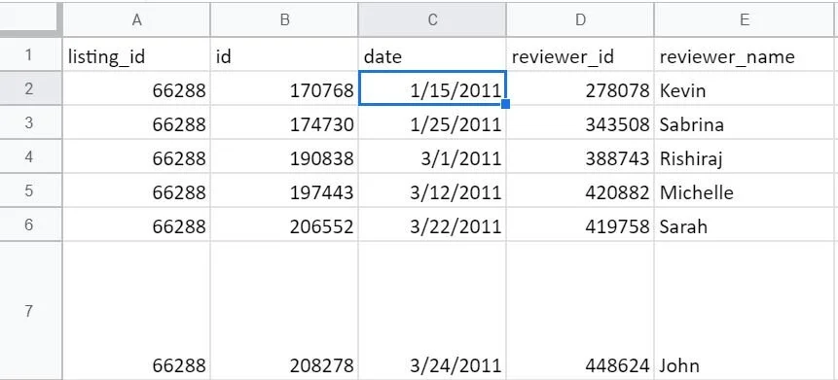Image resolution: width=838 pixels, height=380 pixels.
Task: Click the date header cell
Action: coord(432,54)
